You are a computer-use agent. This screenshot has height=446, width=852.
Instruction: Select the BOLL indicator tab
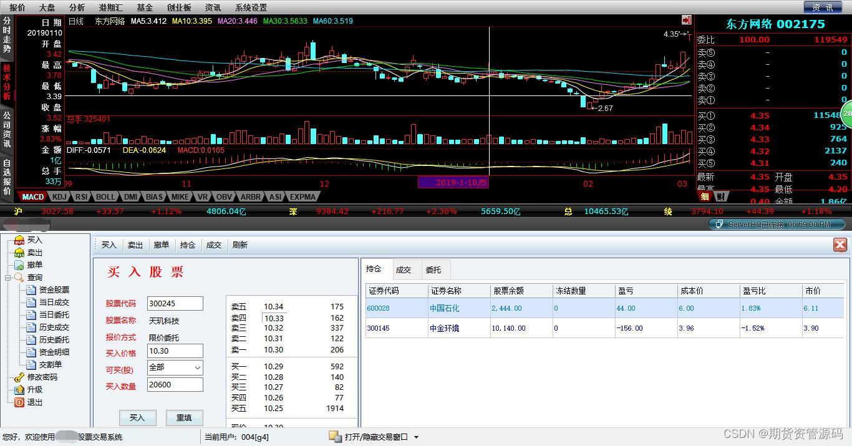click(105, 197)
